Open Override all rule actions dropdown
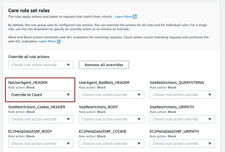Viewport: 225px width, 152px height. (x=41, y=65)
